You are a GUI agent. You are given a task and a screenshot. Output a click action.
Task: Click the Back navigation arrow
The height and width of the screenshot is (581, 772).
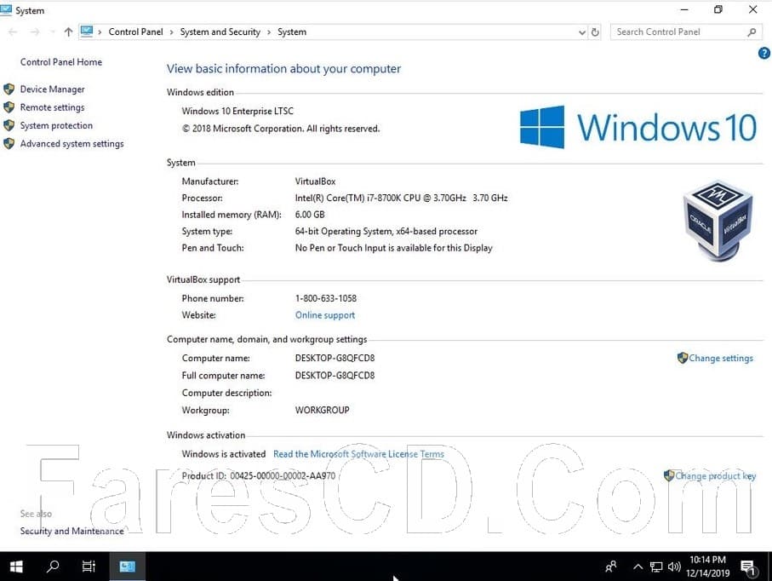[x=14, y=32]
